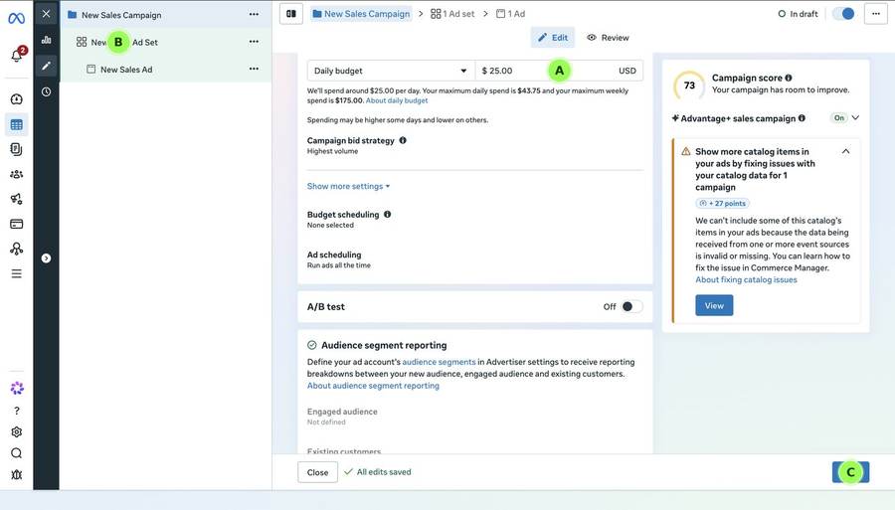This screenshot has width=895, height=510.
Task: Open About daily budget link
Action: (x=397, y=100)
